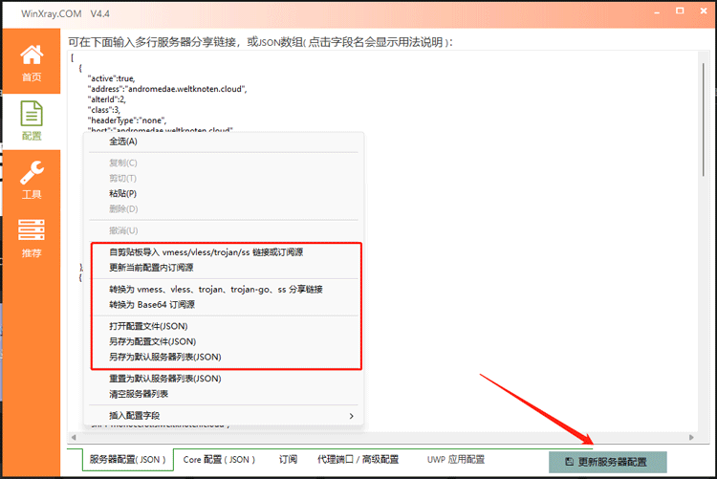Select 重置为默认服务器列表(JSON)
The width and height of the screenshot is (717, 479).
click(224, 379)
